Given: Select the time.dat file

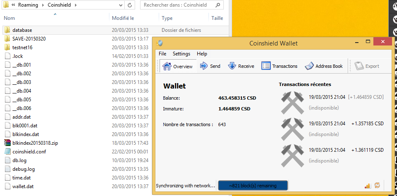Looking at the screenshot, I should click(22, 178).
